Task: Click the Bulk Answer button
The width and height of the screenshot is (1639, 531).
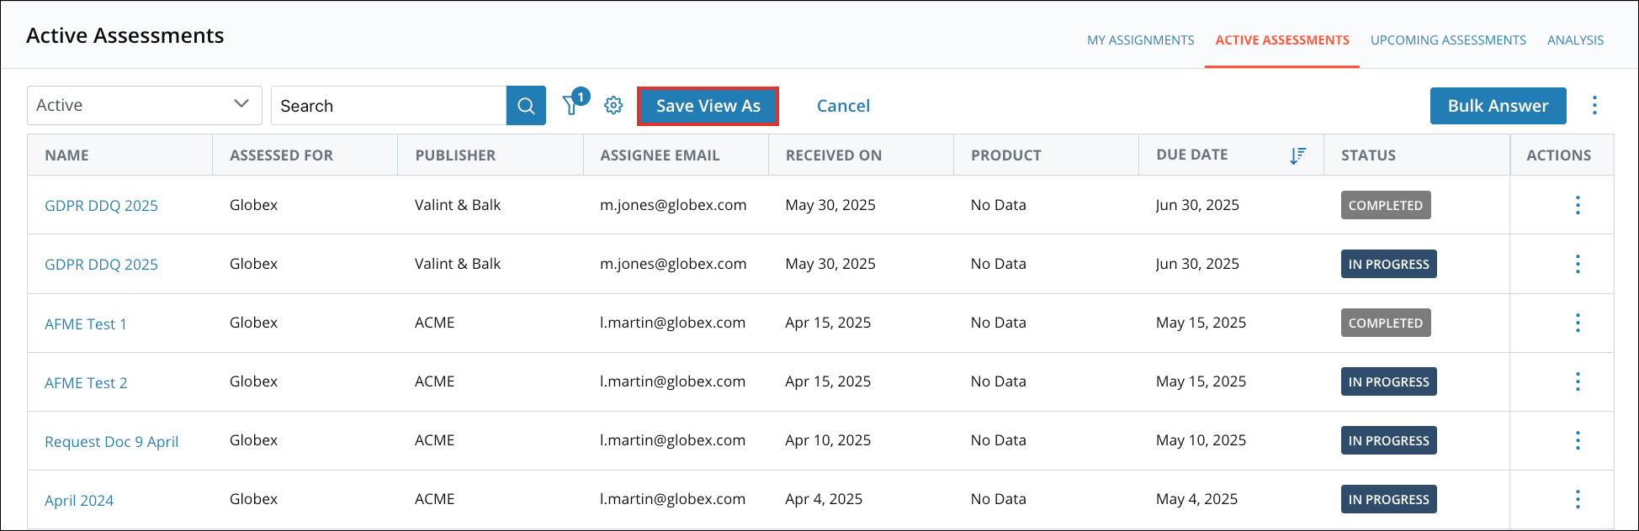Action: click(x=1498, y=106)
